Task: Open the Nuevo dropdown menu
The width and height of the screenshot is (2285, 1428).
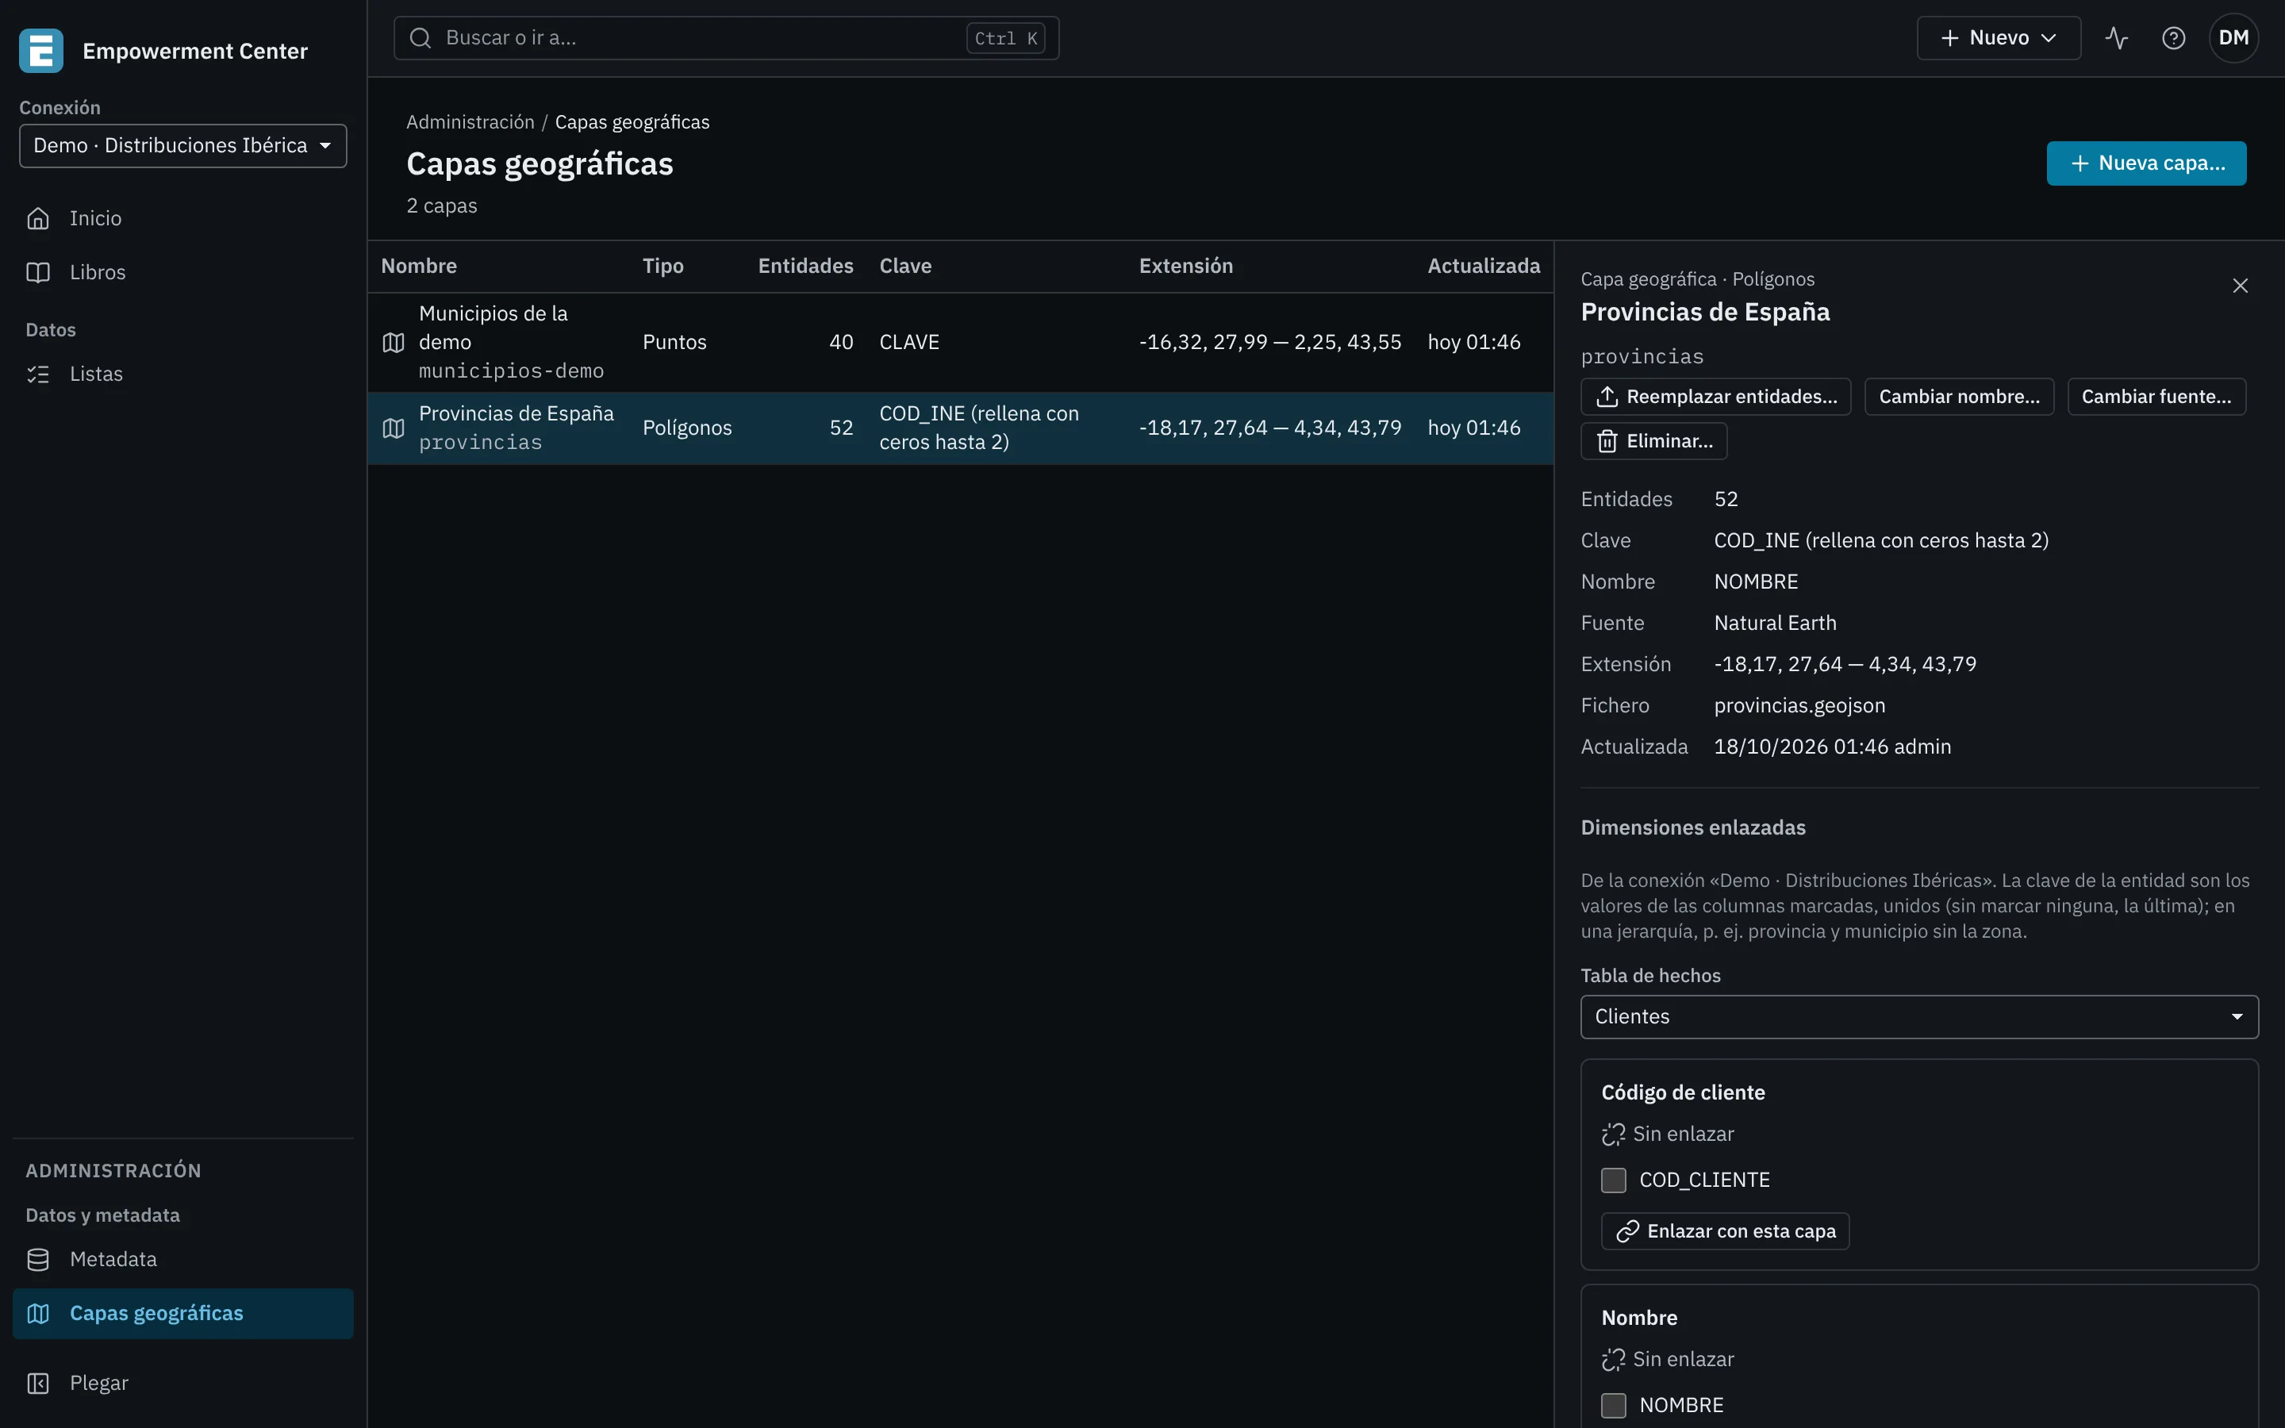Action: pyautogui.click(x=1998, y=38)
